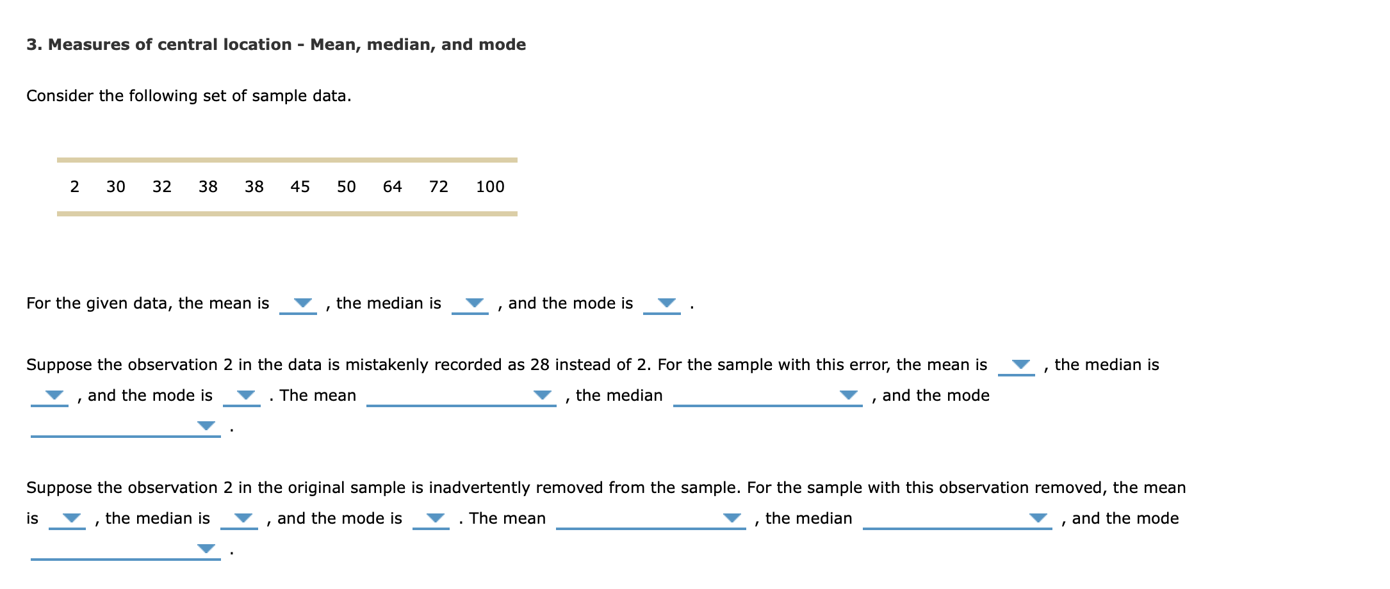The width and height of the screenshot is (1390, 589).
Task: Click the question heading 'Measures of central location'
Action: click(275, 44)
